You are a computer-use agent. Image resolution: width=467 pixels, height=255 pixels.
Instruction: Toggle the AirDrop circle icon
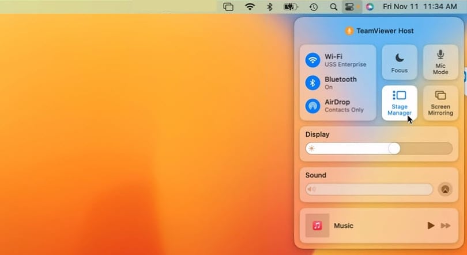point(313,106)
